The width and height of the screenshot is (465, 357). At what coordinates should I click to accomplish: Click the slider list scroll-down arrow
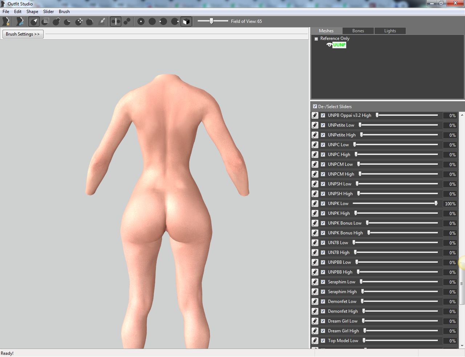point(462,346)
